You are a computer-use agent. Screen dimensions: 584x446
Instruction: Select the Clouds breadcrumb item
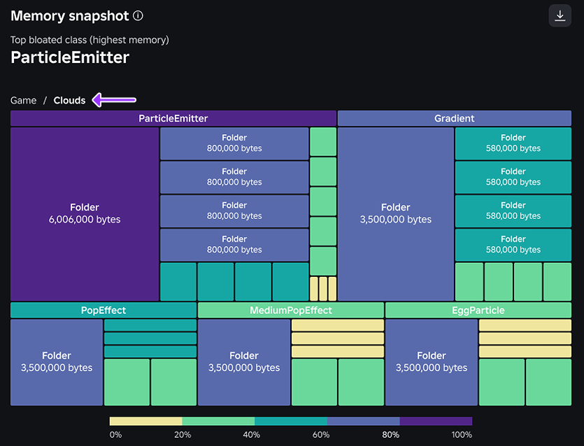69,100
